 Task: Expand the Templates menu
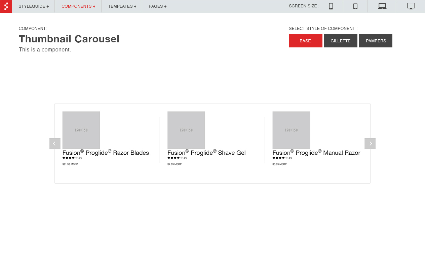122,6
